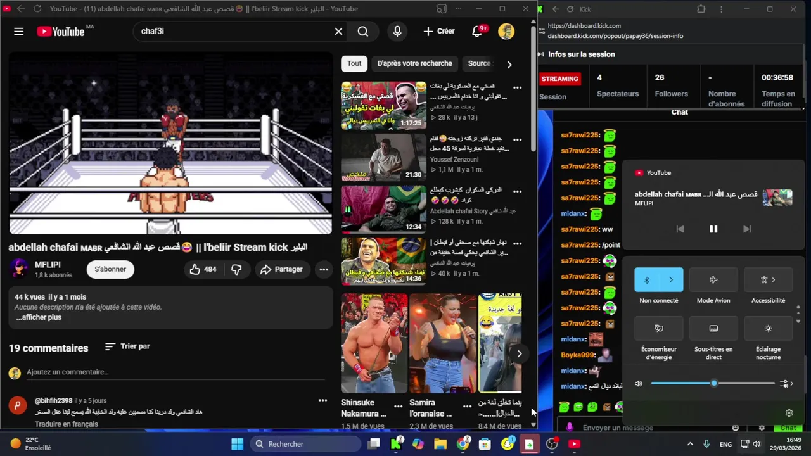Open options for Shinsuke Nakamura short
Screen dimensions: 811x456
399,406
